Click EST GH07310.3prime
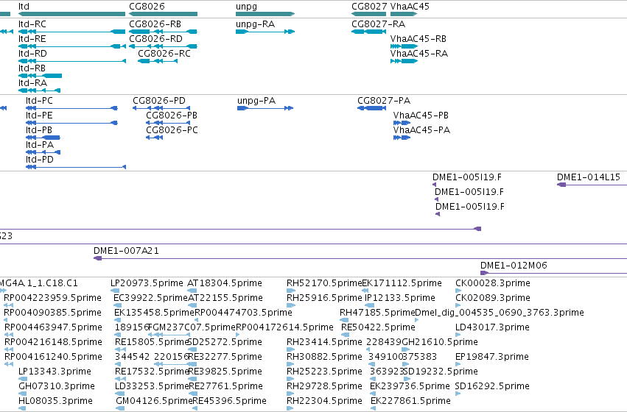 (x=57, y=387)
